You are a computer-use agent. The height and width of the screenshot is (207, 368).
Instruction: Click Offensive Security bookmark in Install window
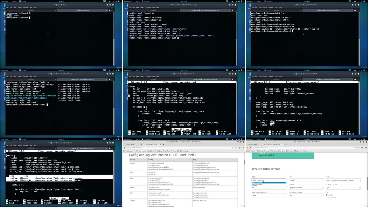pyautogui.click(x=263, y=151)
